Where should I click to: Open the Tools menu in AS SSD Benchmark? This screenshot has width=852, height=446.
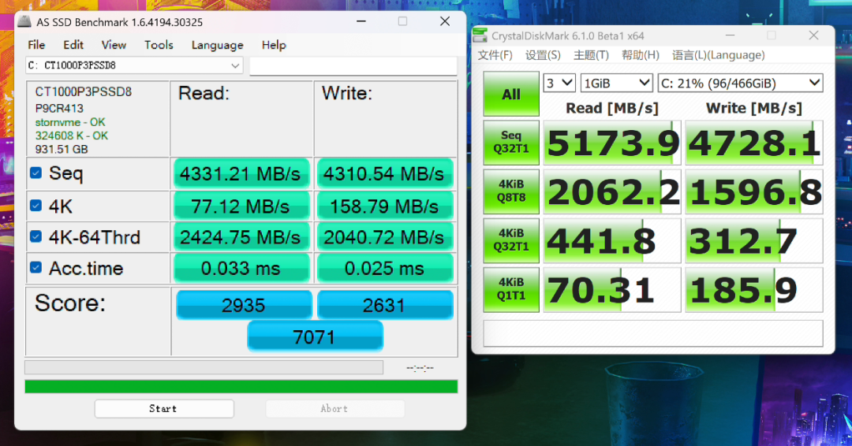pos(159,45)
